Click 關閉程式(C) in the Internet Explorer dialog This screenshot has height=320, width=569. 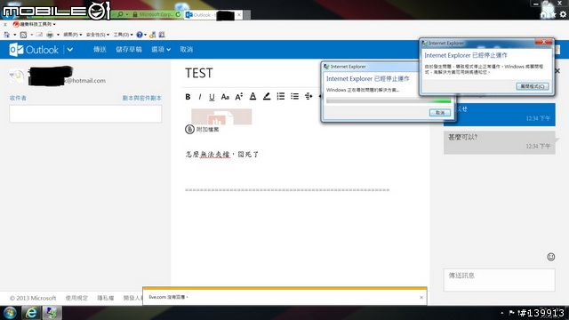533,86
